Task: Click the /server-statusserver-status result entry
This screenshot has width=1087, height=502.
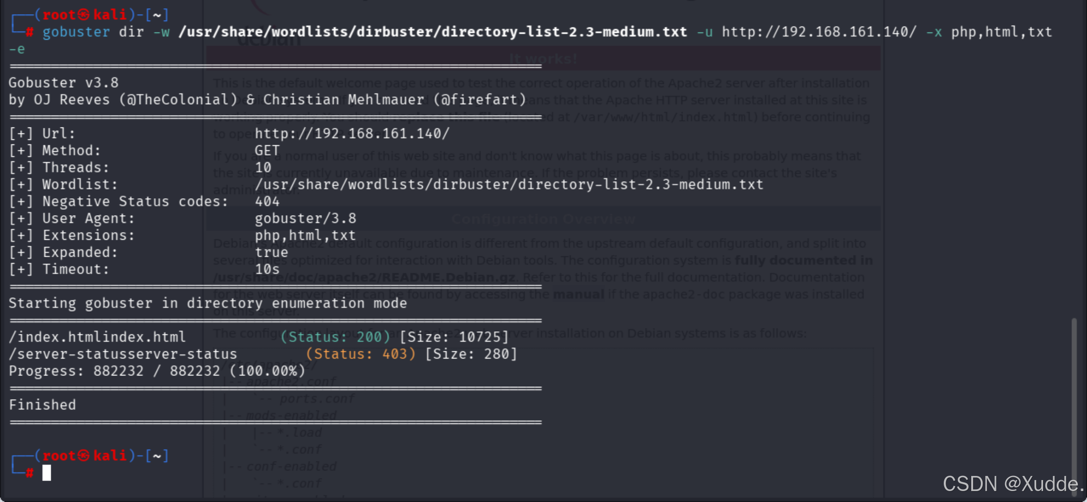Action: (123, 354)
